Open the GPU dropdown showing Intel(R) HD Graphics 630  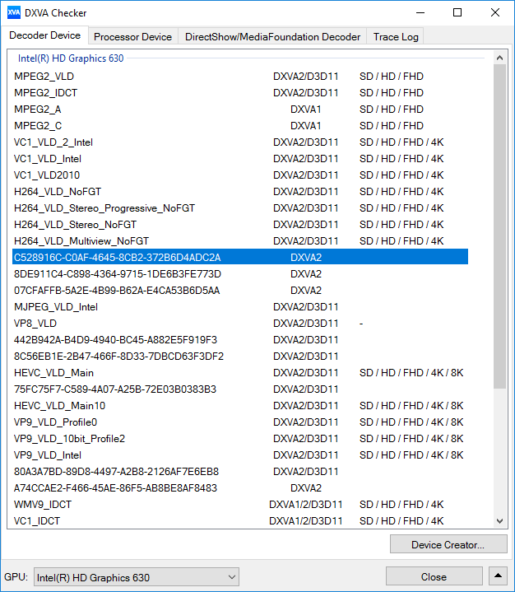point(137,577)
